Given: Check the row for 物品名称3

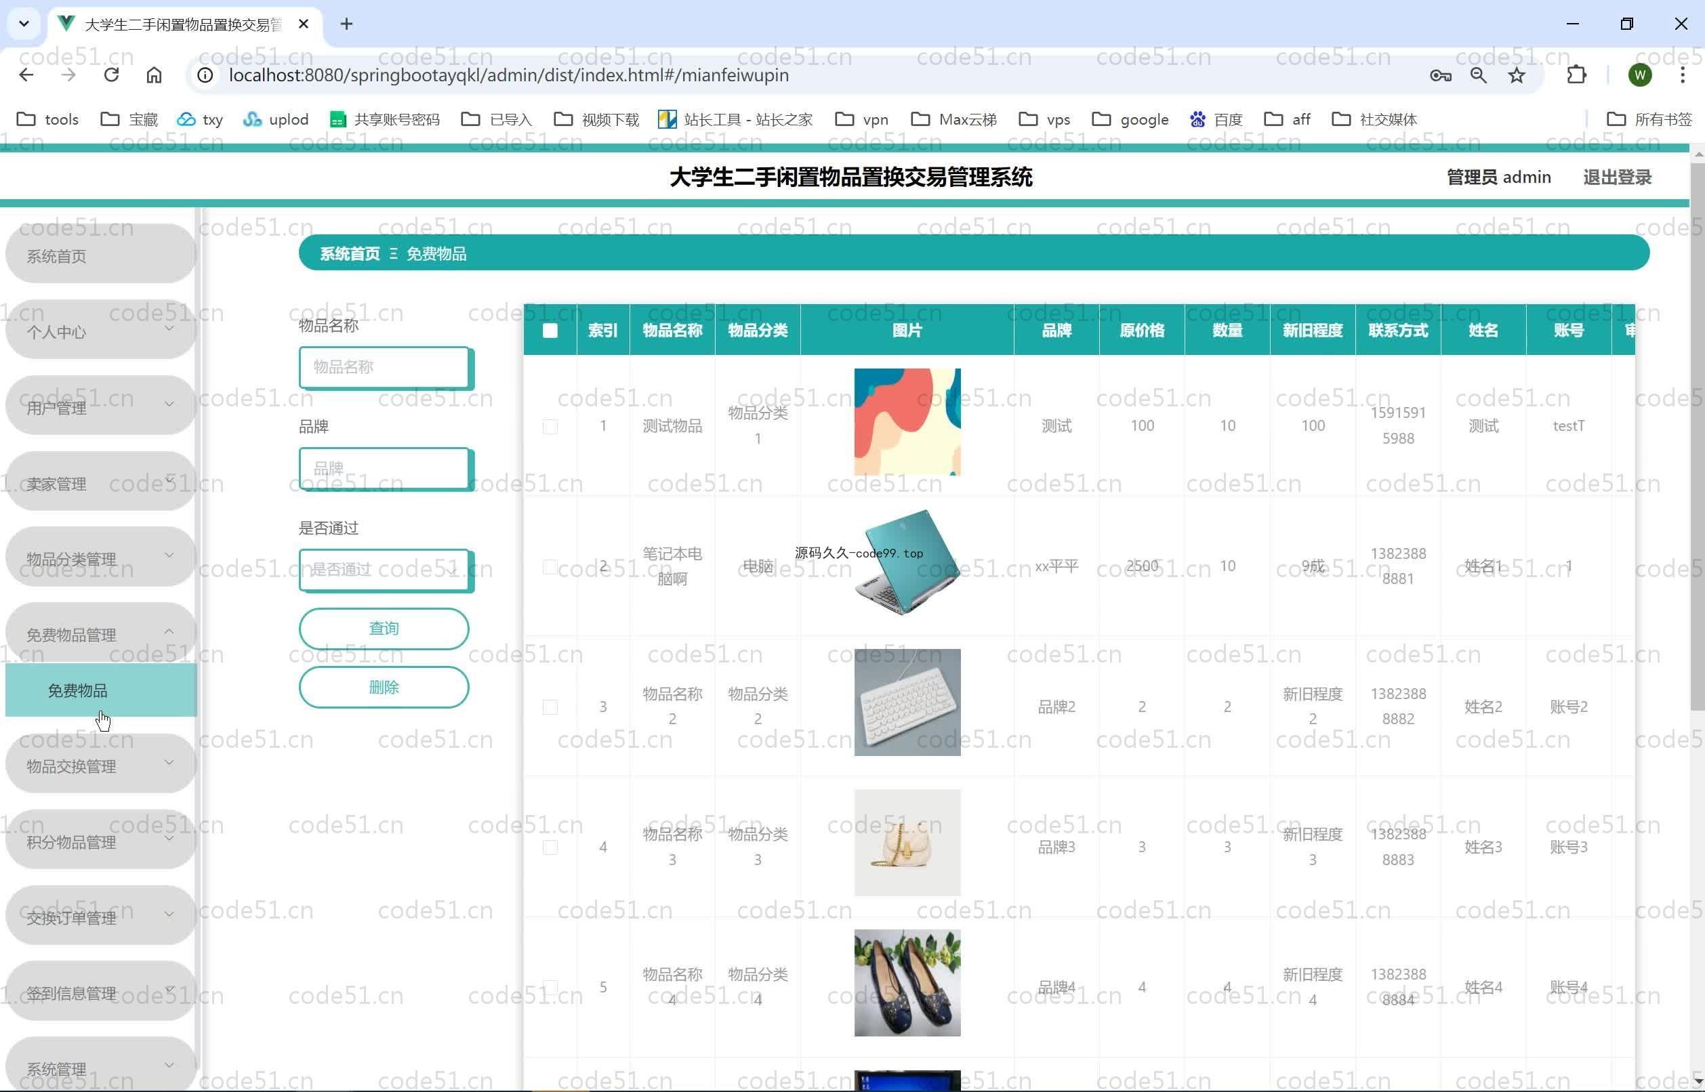Looking at the screenshot, I should pyautogui.click(x=550, y=847).
